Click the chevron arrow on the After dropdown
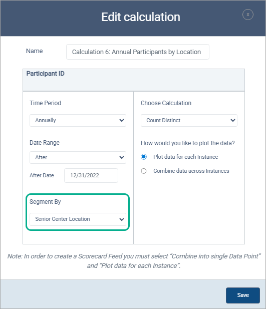266x309 pixels. click(122, 157)
